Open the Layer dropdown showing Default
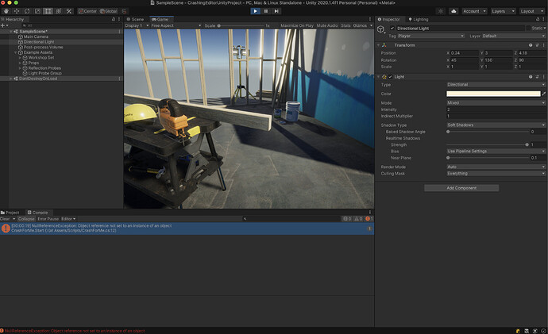The image size is (548, 334). pyautogui.click(x=513, y=36)
